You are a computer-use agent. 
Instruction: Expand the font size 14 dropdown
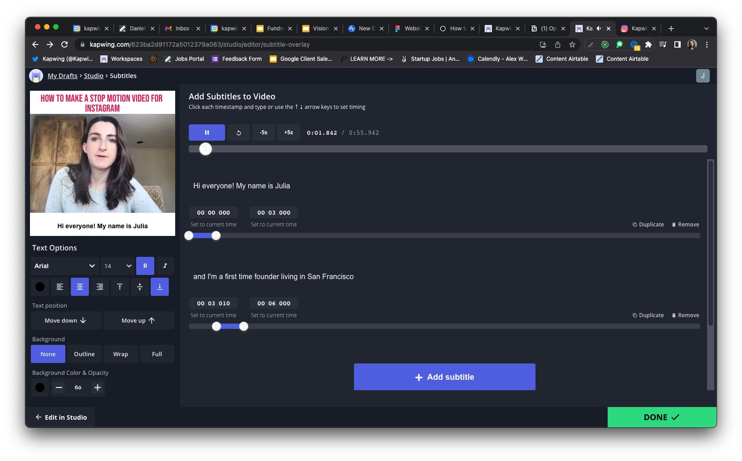point(118,266)
